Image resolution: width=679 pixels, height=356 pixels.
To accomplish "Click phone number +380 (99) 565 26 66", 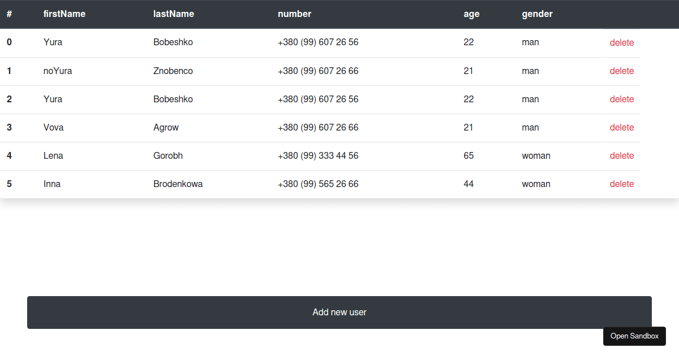I will point(318,184).
